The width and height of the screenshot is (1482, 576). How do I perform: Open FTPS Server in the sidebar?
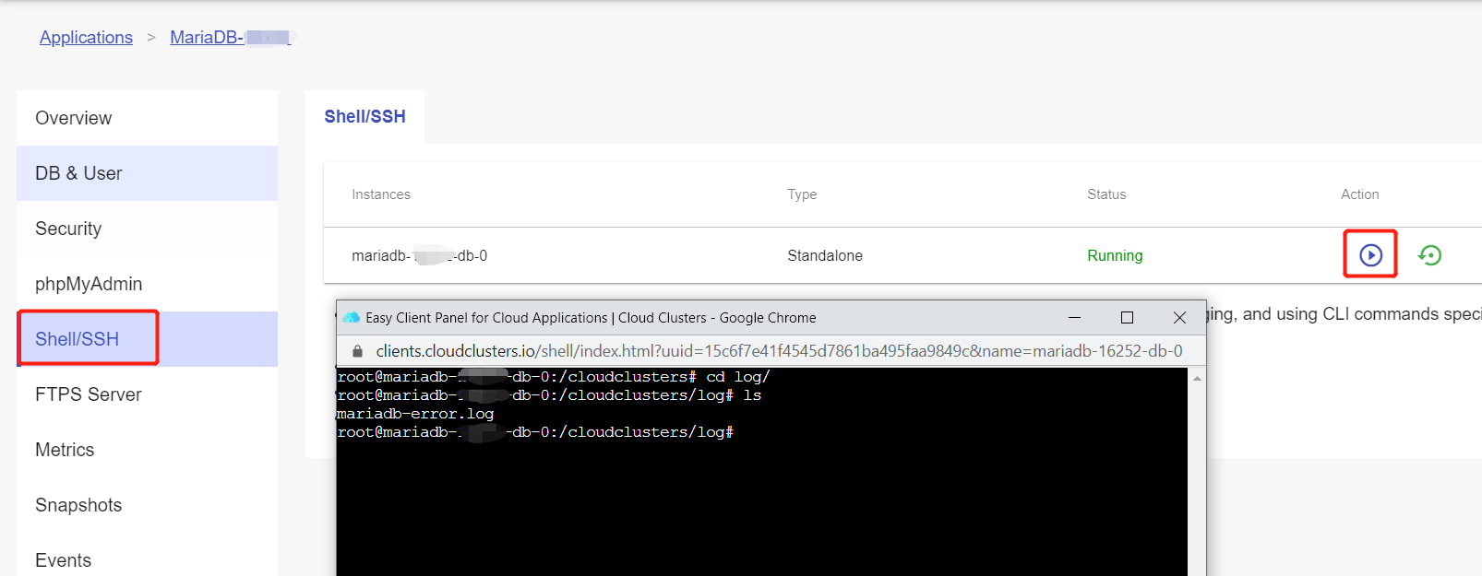click(x=89, y=394)
